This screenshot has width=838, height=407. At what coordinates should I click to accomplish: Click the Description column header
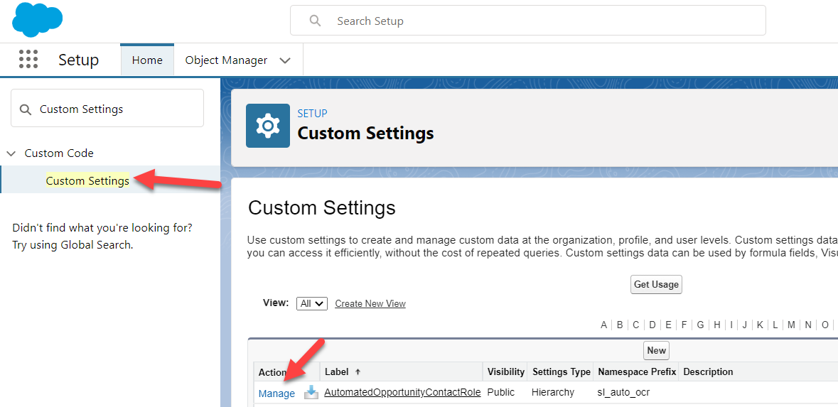pyautogui.click(x=708, y=371)
